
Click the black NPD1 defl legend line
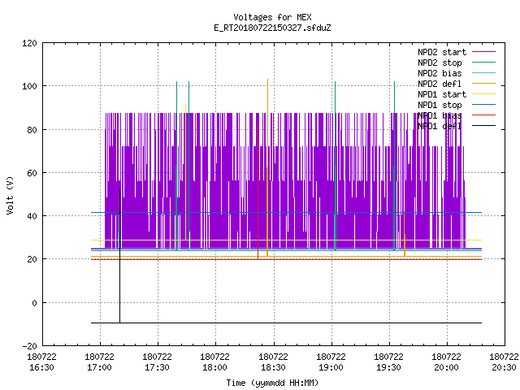(483, 126)
